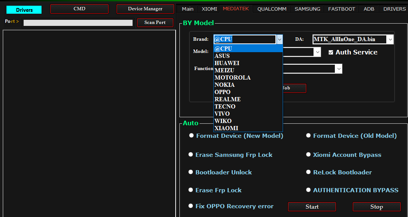Open the FASTBOOT tab
The height and width of the screenshot is (217, 408).
[341, 9]
